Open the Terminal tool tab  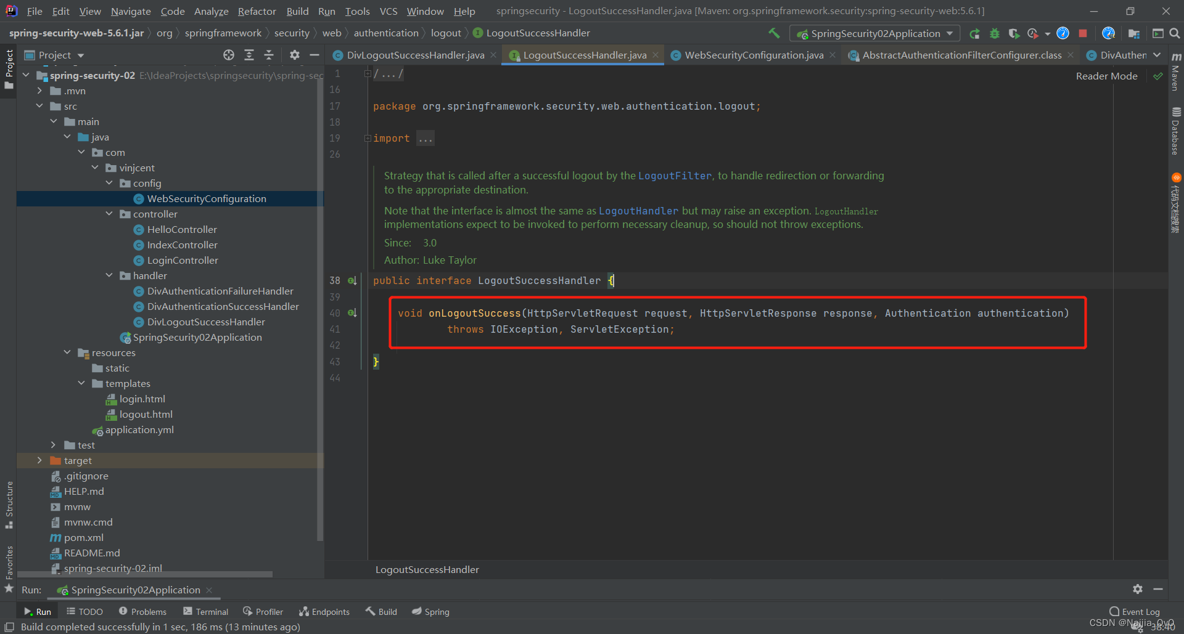click(x=205, y=611)
